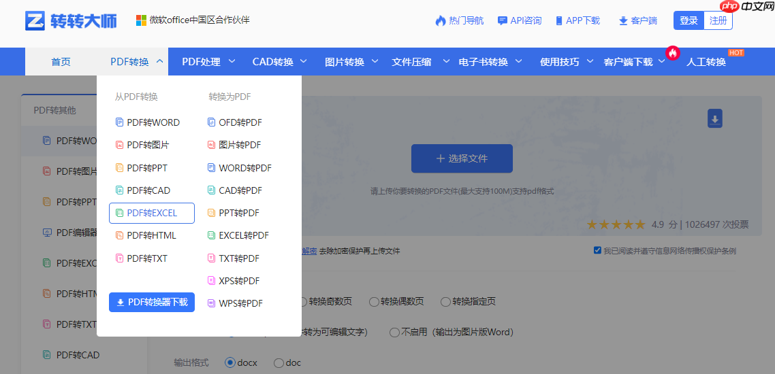Open the 人工转换 menu item

point(706,62)
